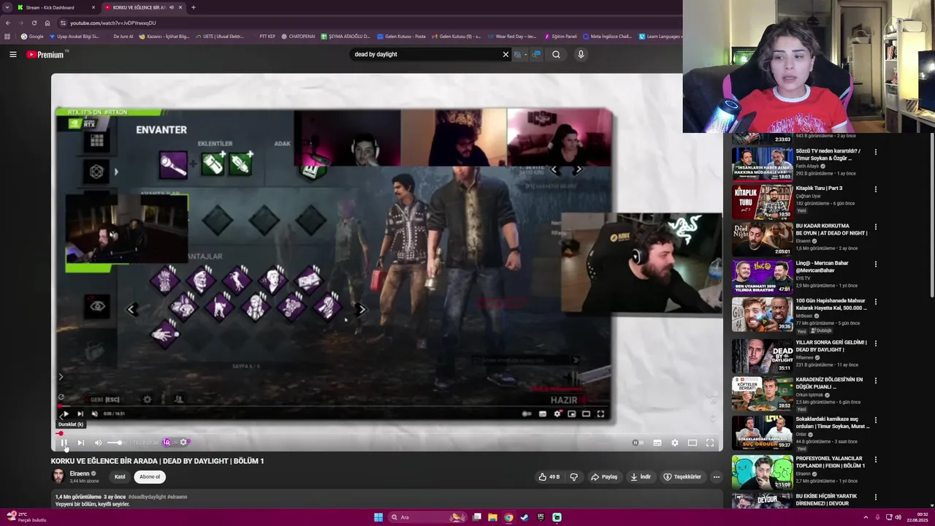This screenshot has height=526, width=935.
Task: Open the Google bookmark
Action: (x=32, y=37)
